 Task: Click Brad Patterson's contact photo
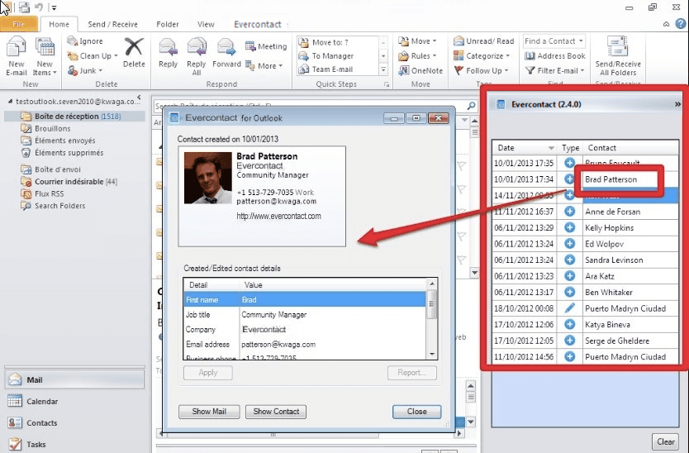pyautogui.click(x=208, y=178)
